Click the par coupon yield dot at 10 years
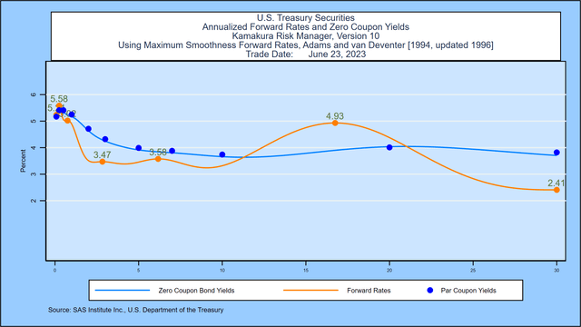This screenshot has height=327, width=581. click(222, 154)
